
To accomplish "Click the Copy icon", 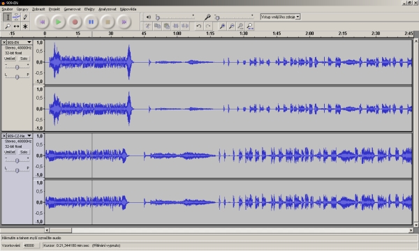I will (x=157, y=26).
